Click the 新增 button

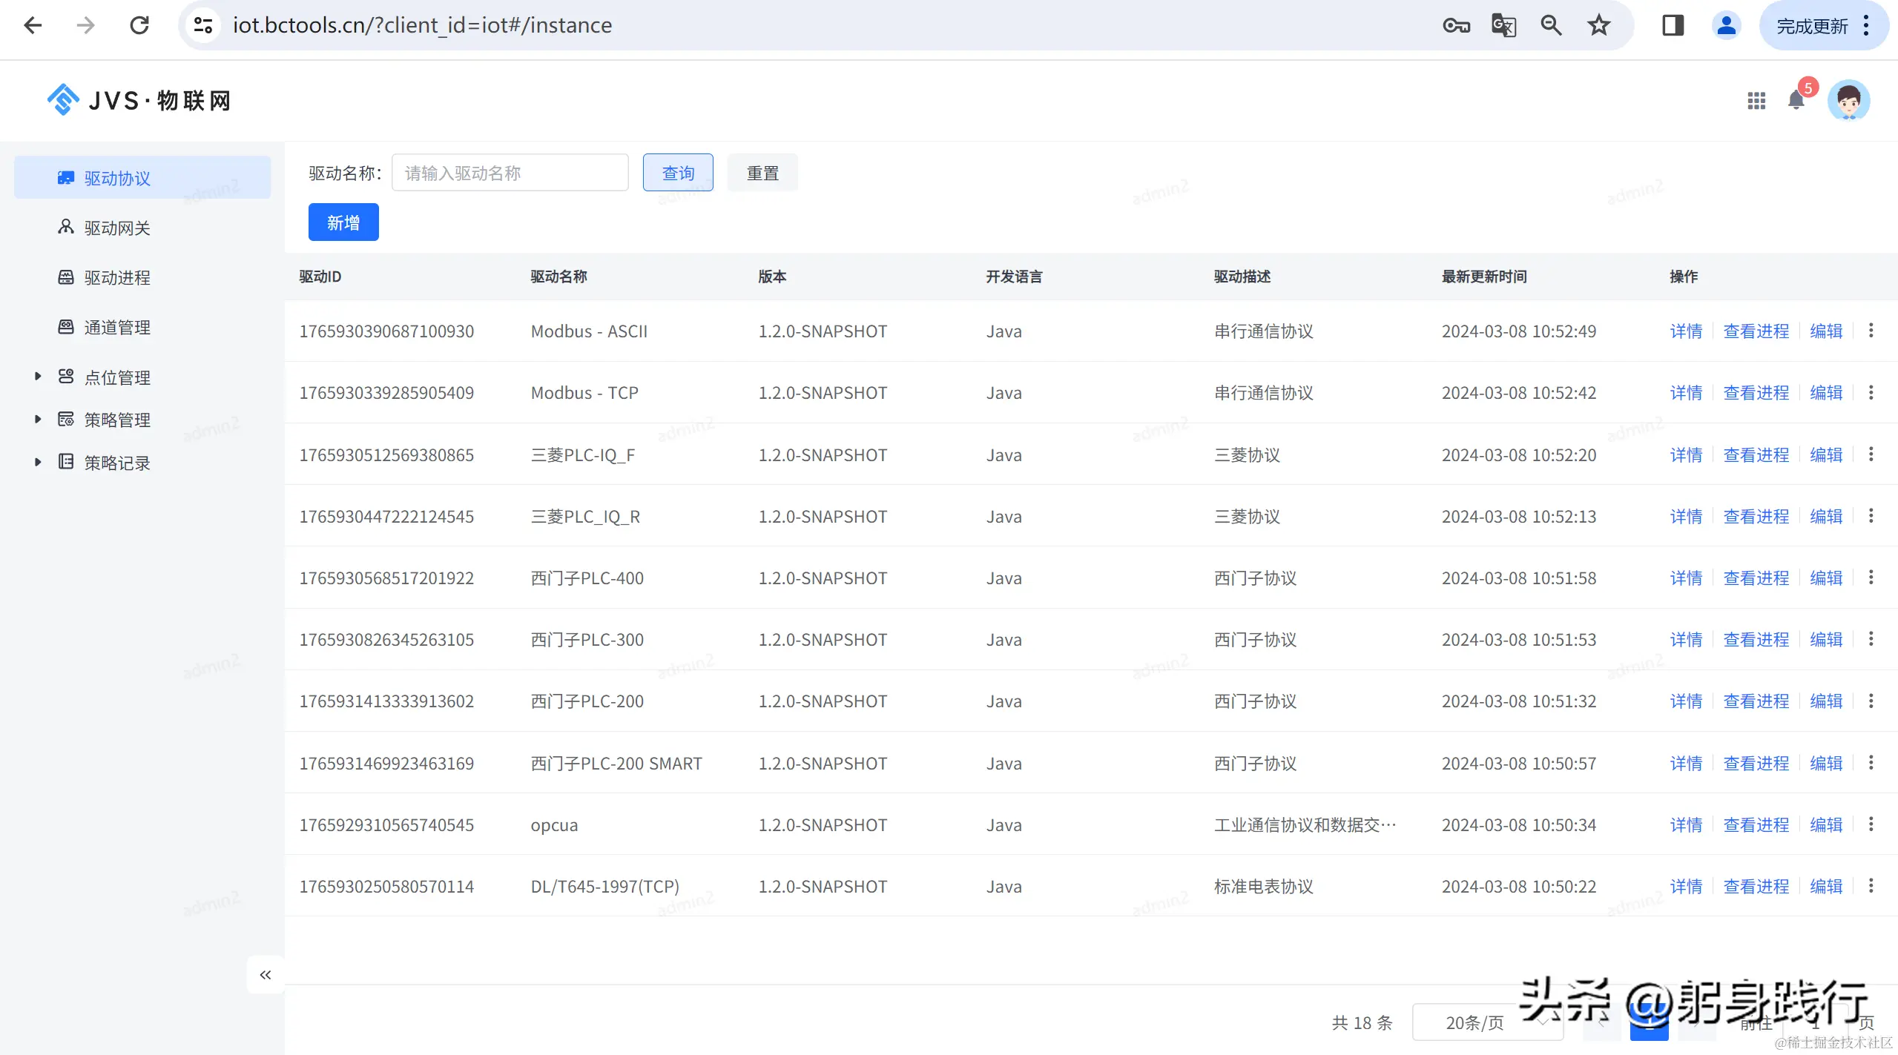pyautogui.click(x=343, y=222)
